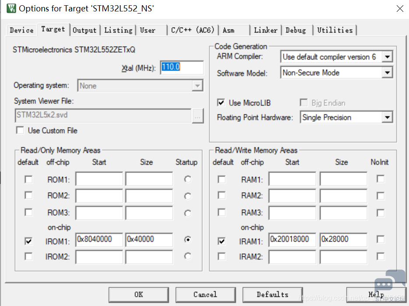This screenshot has width=409, height=306.
Task: Open the ARM Compiler version dropdown
Action: (x=388, y=57)
